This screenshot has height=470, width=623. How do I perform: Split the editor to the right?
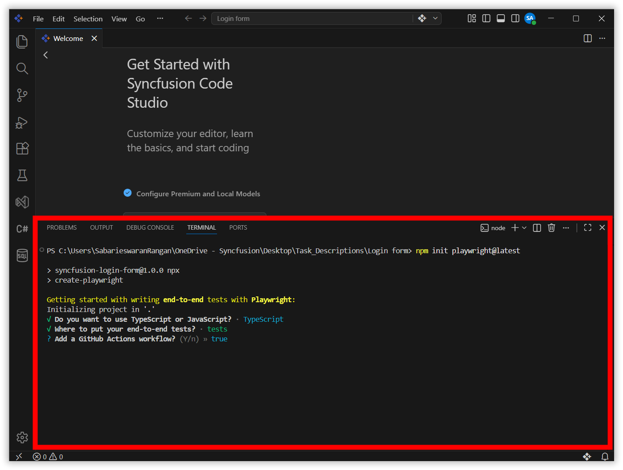pyautogui.click(x=588, y=38)
